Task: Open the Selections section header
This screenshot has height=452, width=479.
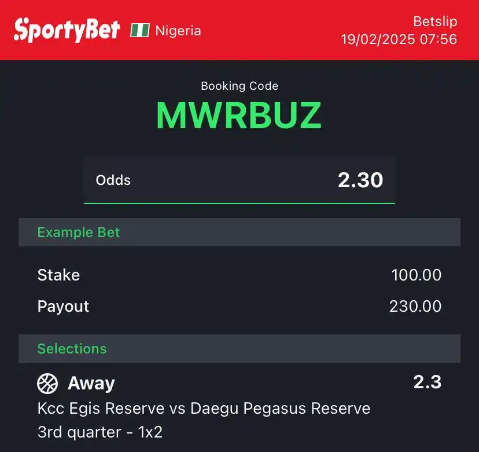Action: click(x=239, y=349)
